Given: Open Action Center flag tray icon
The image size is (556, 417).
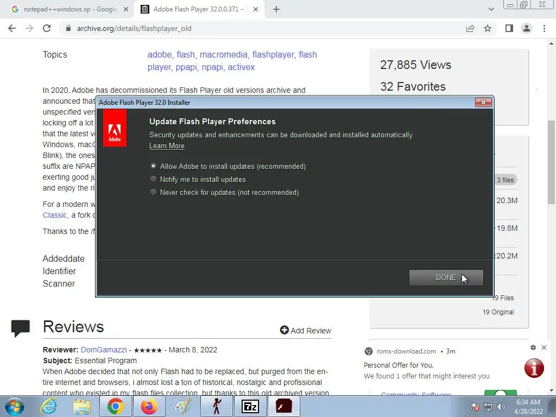Looking at the screenshot, I should pos(475,407).
